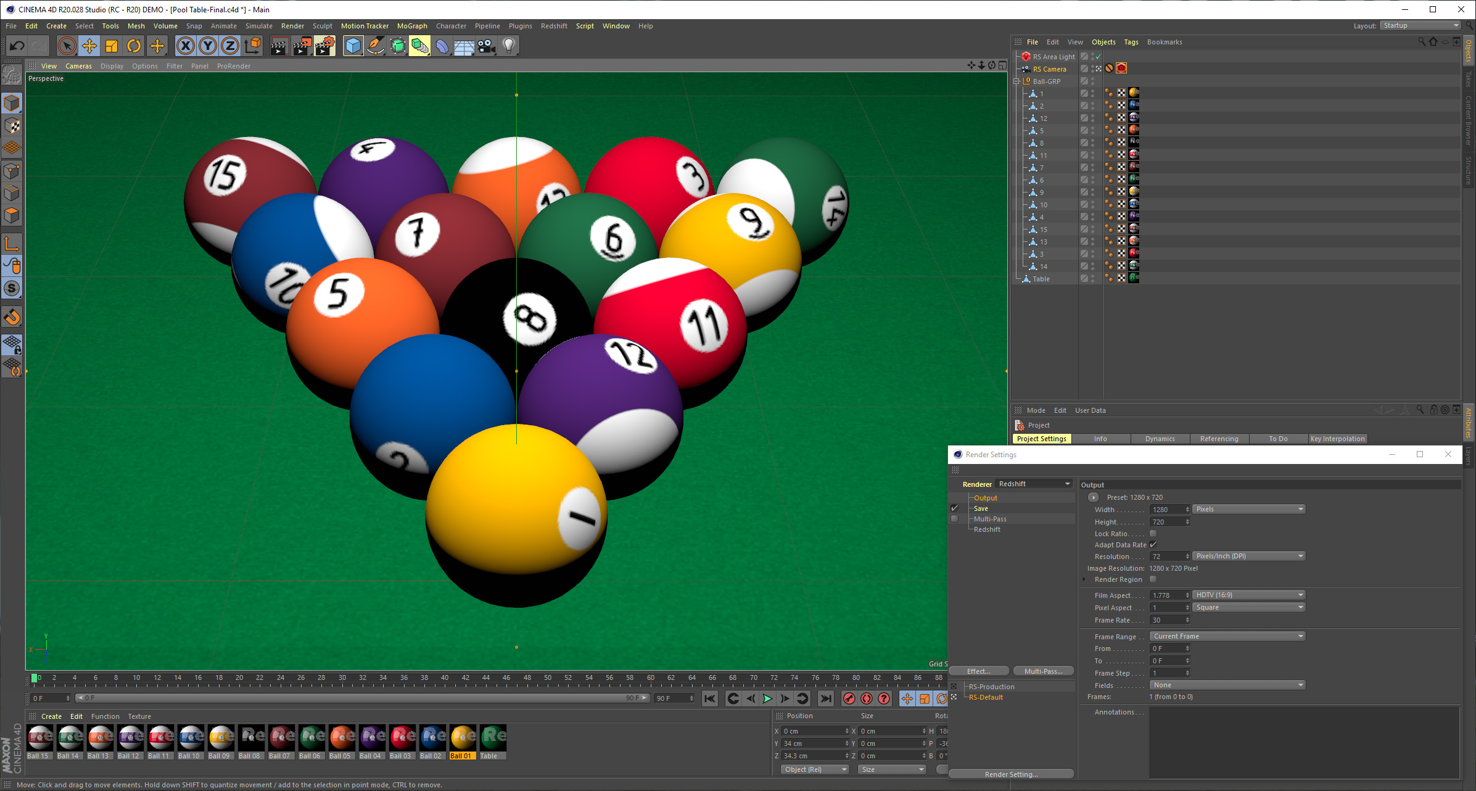Click the Go to End playback button
This screenshot has width=1476, height=791.
(x=826, y=698)
